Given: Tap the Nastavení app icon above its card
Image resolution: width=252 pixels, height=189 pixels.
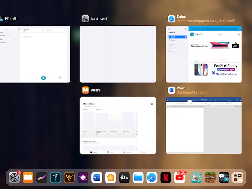Looking at the screenshot, I should (x=85, y=19).
